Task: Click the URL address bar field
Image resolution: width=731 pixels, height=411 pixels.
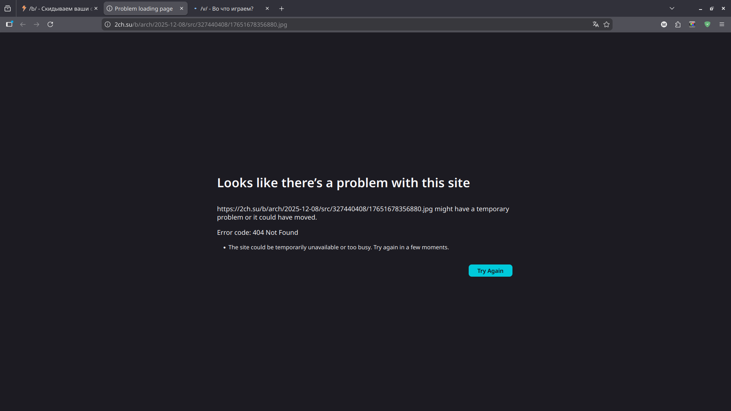Action: click(343, 24)
